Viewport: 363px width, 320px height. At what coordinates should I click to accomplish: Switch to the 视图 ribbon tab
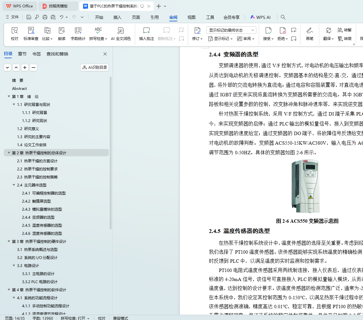pyautogui.click(x=192, y=17)
